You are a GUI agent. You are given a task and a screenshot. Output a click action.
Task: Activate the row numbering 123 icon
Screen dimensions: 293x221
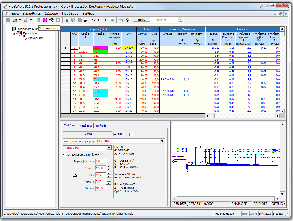click(98, 20)
